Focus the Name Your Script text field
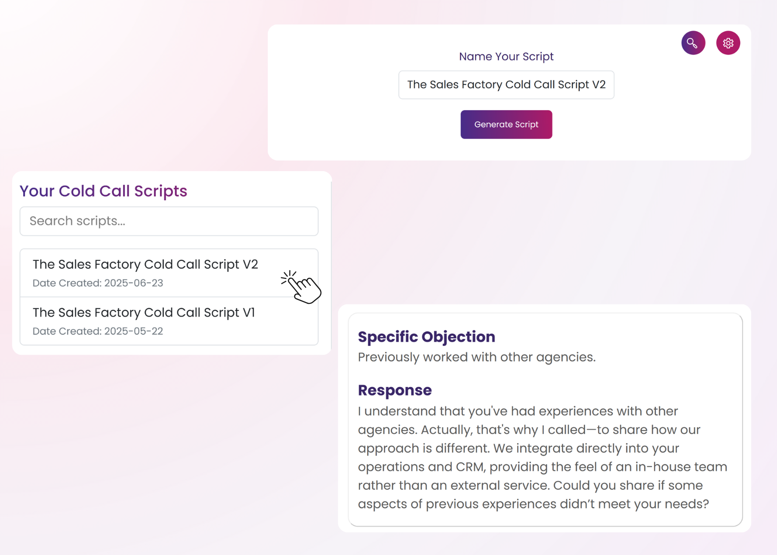The image size is (777, 555). tap(506, 85)
